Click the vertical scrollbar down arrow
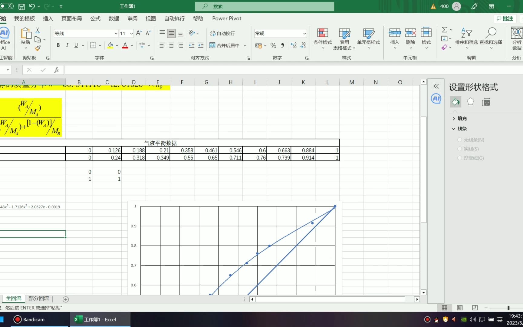The height and width of the screenshot is (327, 523). 424,292
